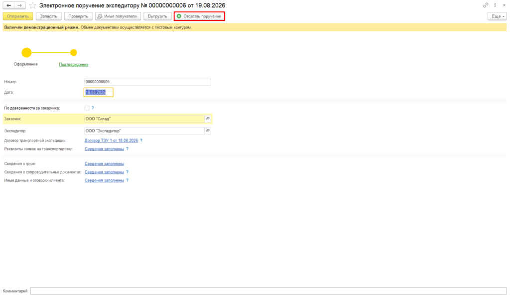The width and height of the screenshot is (510, 297).
Task: Open the Подтверждение stage link
Action: click(74, 64)
